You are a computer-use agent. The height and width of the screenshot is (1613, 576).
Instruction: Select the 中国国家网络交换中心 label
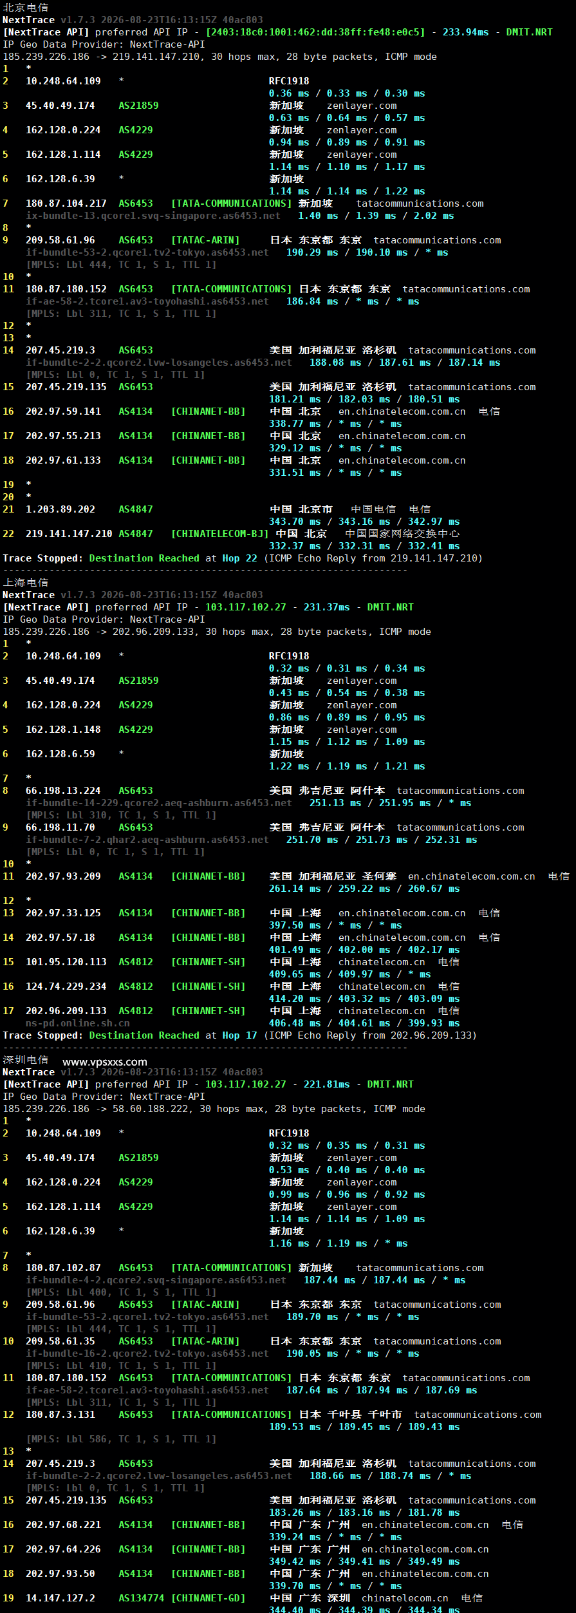(x=402, y=534)
